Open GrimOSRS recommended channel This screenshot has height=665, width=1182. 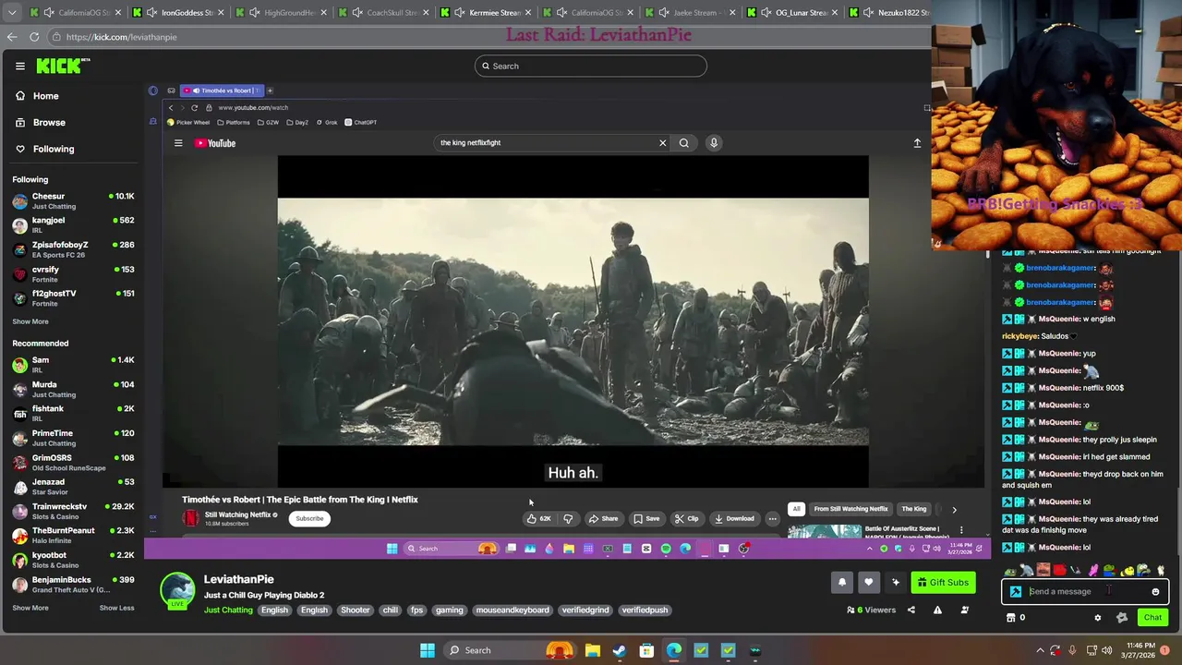72,462
